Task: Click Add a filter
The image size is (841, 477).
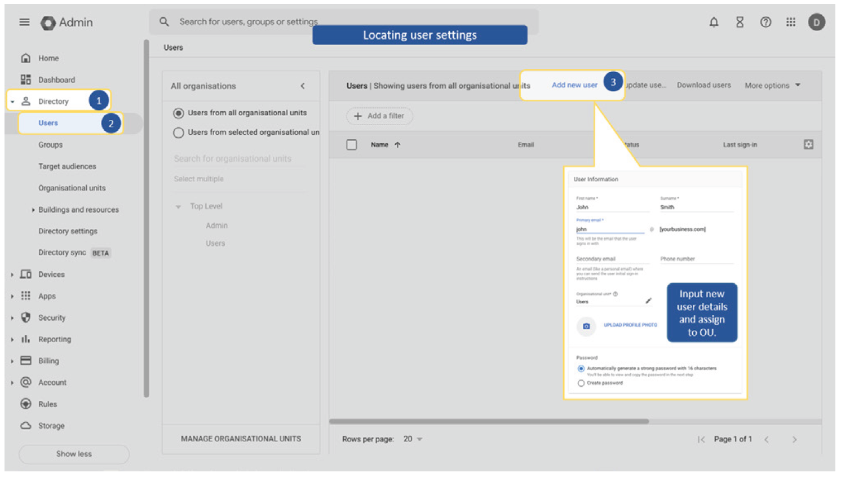Action: pos(379,116)
